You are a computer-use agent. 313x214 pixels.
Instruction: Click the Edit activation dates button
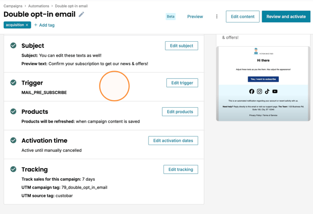(x=173, y=140)
